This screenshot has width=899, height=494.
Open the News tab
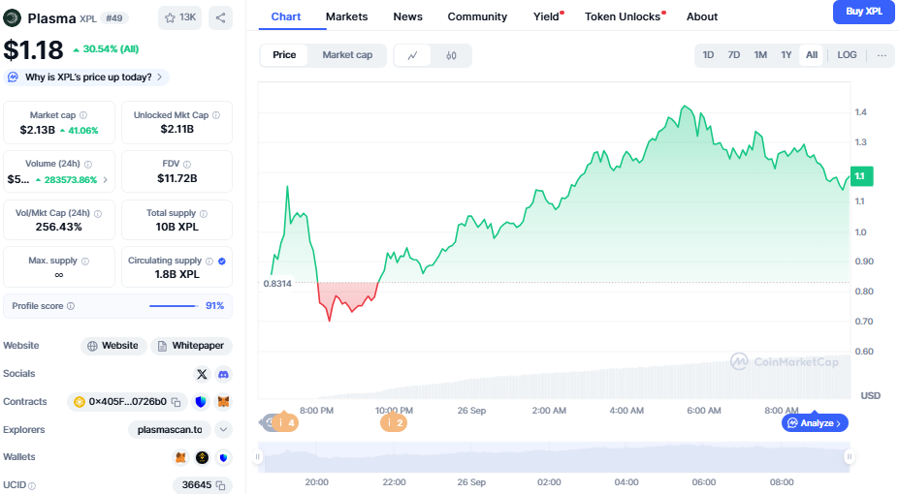(407, 16)
